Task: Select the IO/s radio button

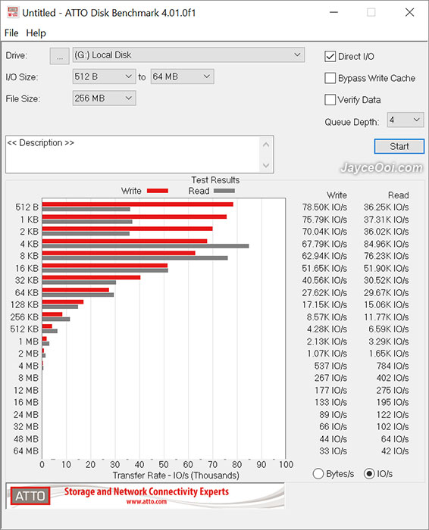Action: (369, 474)
